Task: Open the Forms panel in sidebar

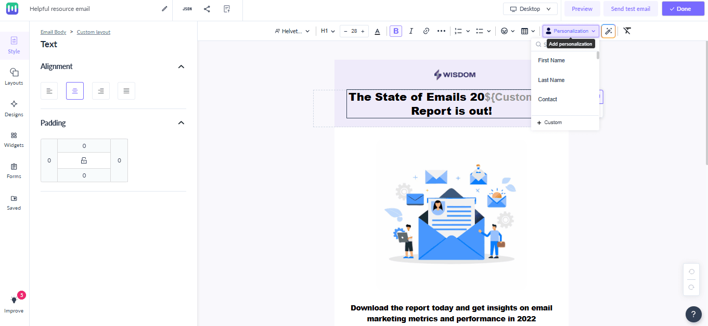Action: pos(14,171)
